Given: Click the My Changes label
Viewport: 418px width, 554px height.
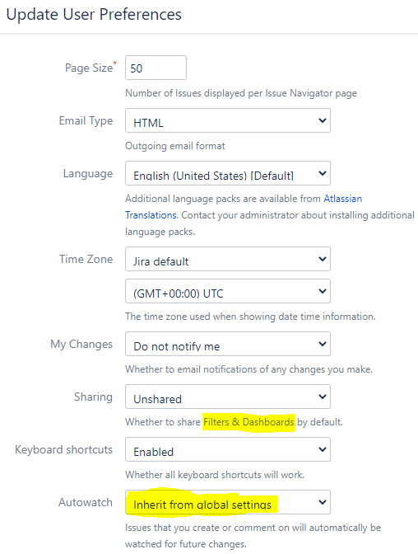Looking at the screenshot, I should click(x=81, y=344).
